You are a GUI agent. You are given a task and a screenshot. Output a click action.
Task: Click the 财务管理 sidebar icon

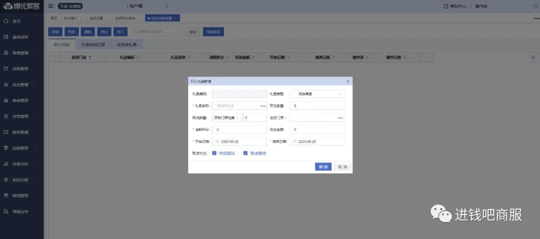click(6, 132)
